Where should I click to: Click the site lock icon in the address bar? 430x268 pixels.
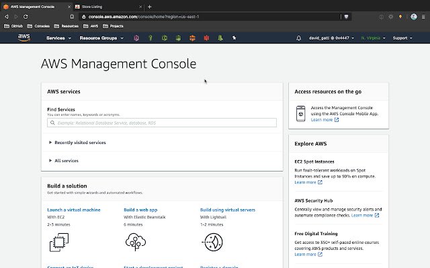tap(83, 17)
